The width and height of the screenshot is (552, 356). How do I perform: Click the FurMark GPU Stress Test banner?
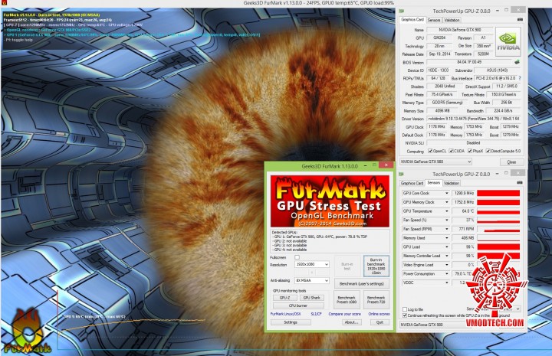330,201
